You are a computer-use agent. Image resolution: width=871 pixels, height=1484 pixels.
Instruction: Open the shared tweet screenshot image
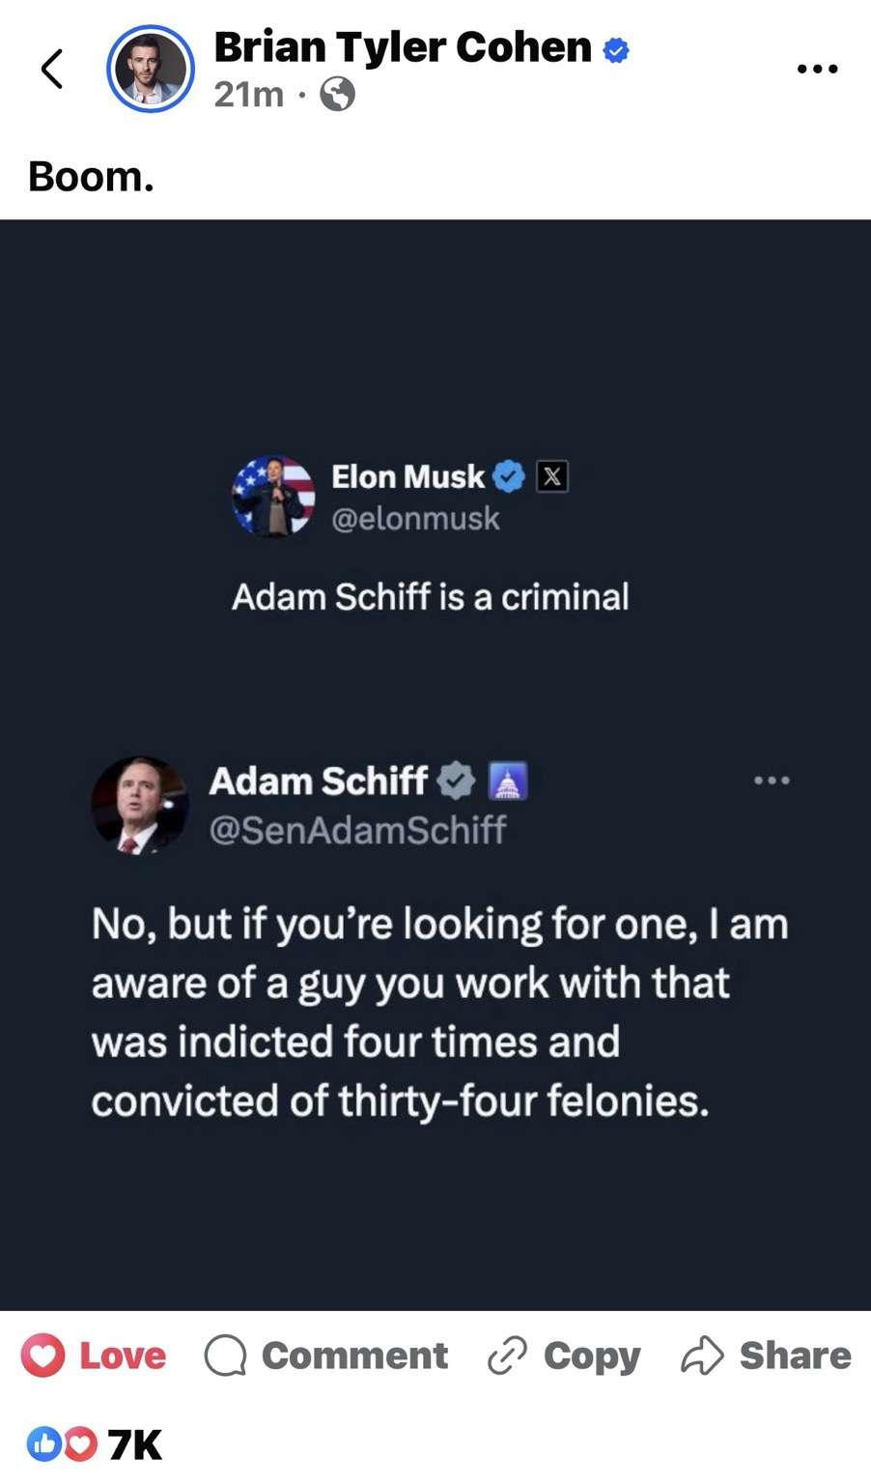[x=435, y=764]
